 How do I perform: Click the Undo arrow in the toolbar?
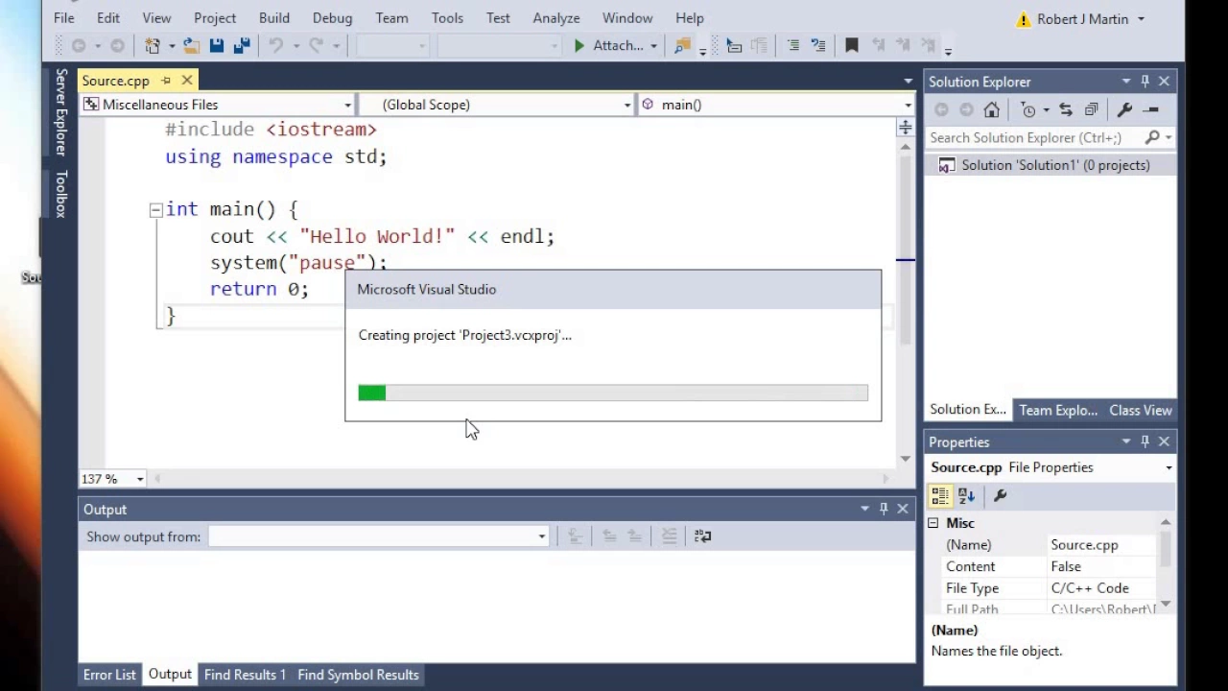275,45
